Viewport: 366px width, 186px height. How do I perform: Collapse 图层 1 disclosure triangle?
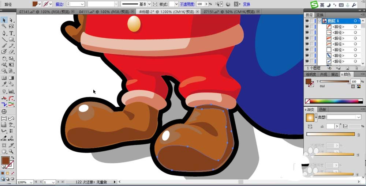pos(320,21)
